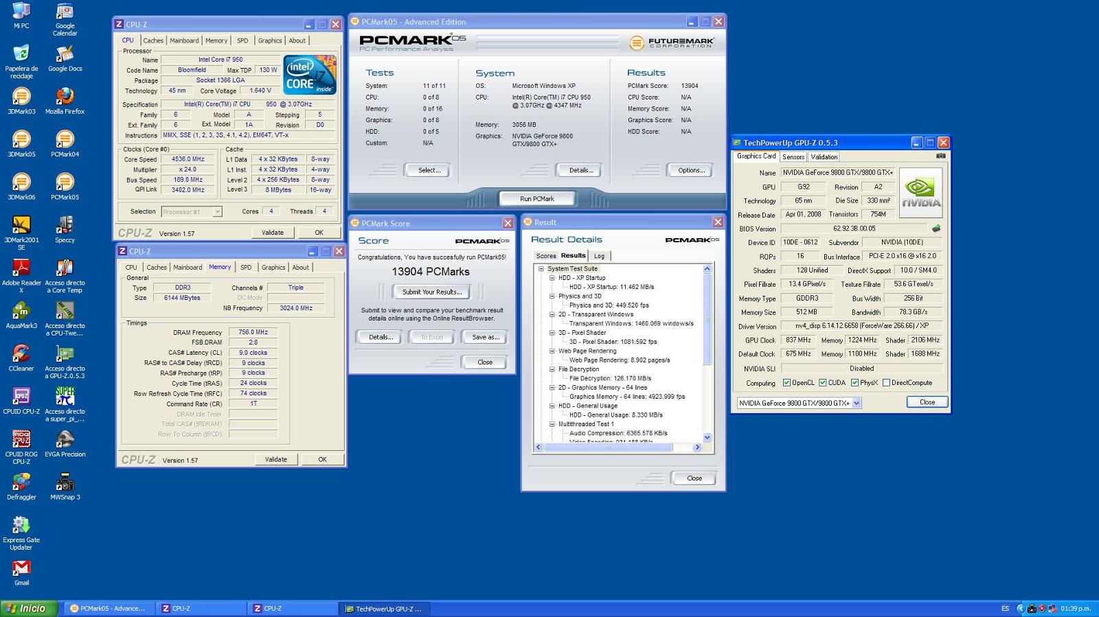Launch 3DMark2001 SE shortcut
This screenshot has width=1099, height=617.
(x=21, y=233)
